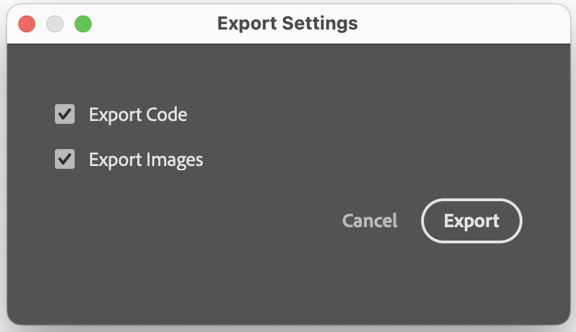
Task: Uncheck the Export Images checkbox
Action: pos(65,159)
